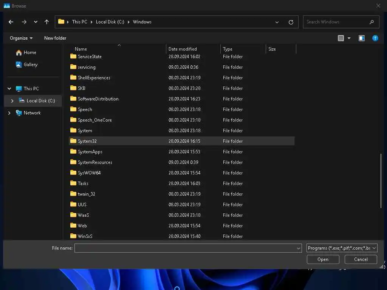Click the Cancel button
Image resolution: width=387 pixels, height=290 pixels.
[x=361, y=260]
